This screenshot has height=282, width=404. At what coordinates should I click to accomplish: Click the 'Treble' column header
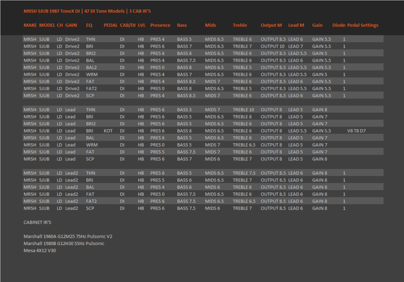[240, 25]
